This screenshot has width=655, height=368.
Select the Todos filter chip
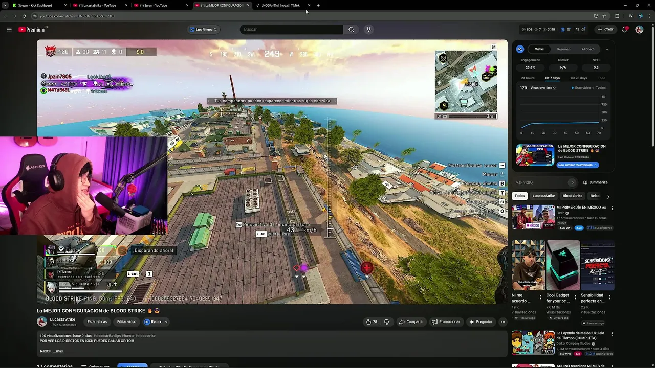[519, 196]
